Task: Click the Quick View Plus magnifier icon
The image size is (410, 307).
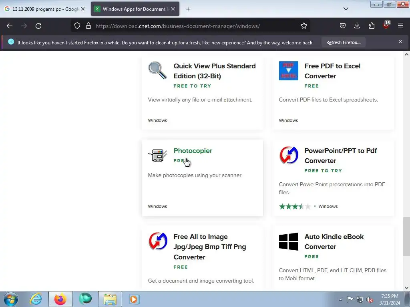Action: (x=157, y=70)
